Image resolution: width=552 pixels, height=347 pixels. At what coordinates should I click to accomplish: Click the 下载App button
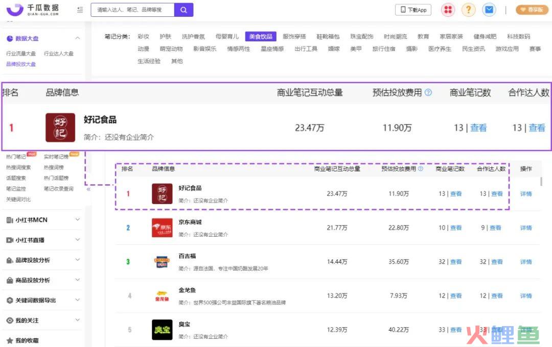click(413, 10)
